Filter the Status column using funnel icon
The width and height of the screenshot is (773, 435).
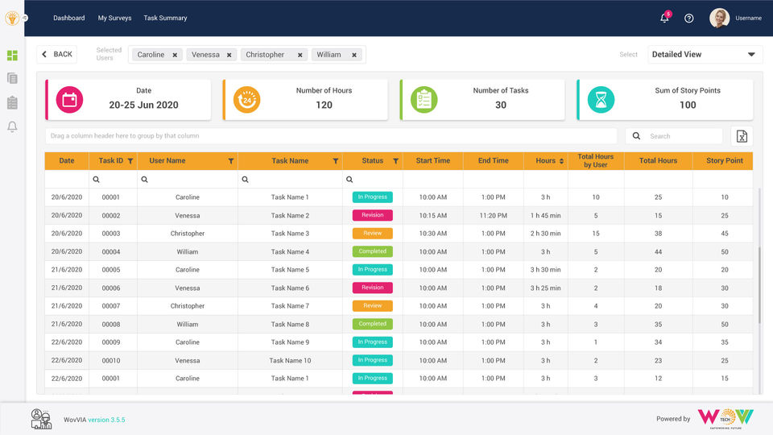click(395, 161)
